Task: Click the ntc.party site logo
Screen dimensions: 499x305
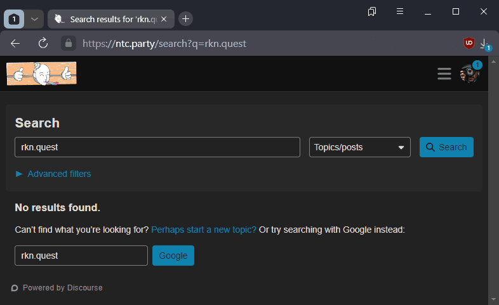Action: coord(41,74)
